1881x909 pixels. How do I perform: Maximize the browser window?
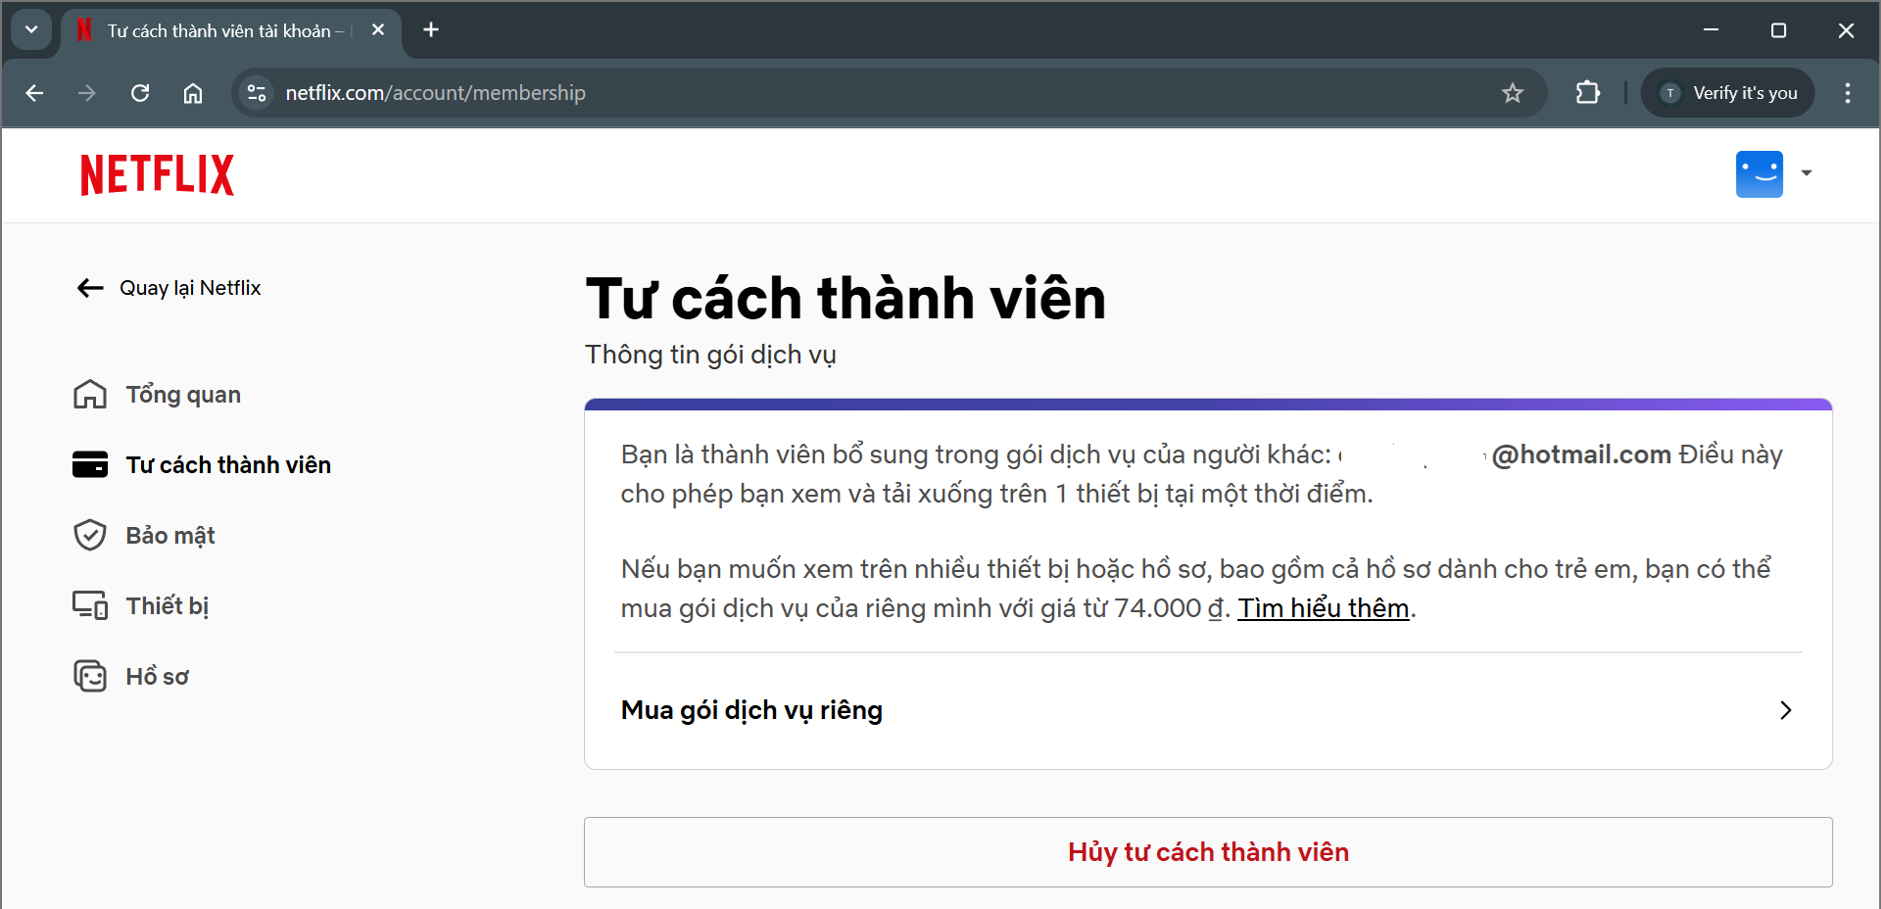(1779, 30)
